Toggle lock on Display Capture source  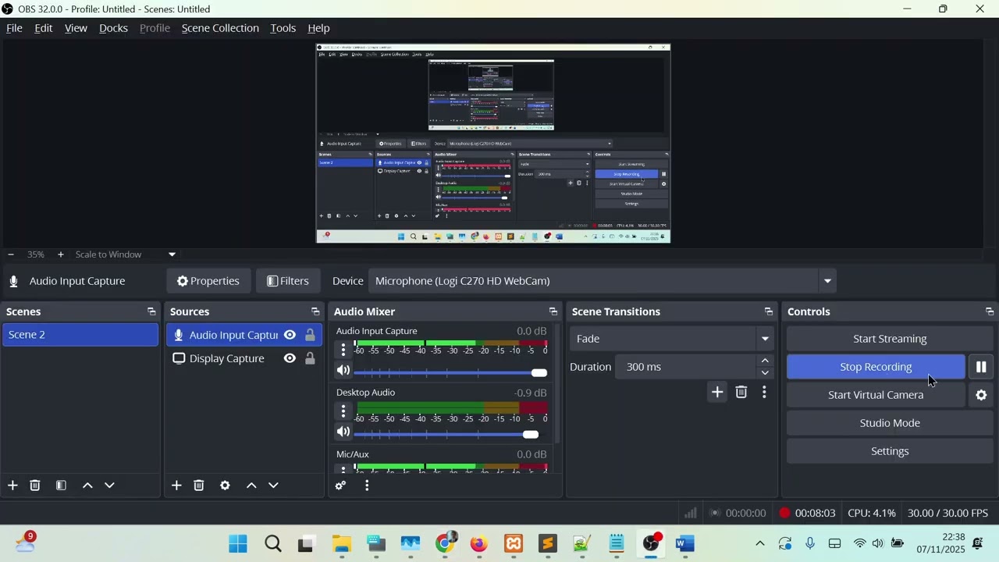tap(310, 358)
